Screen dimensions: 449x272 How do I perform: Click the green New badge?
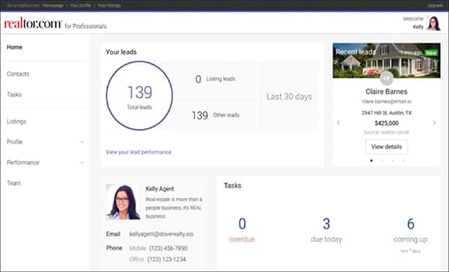pyautogui.click(x=431, y=52)
